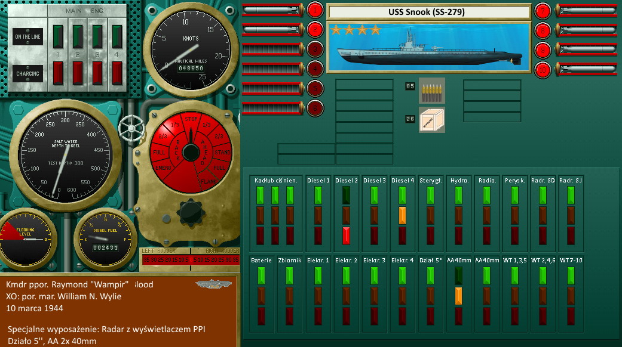Click the CHARGING label plate
Screen dimensions: 622x347
pos(27,74)
